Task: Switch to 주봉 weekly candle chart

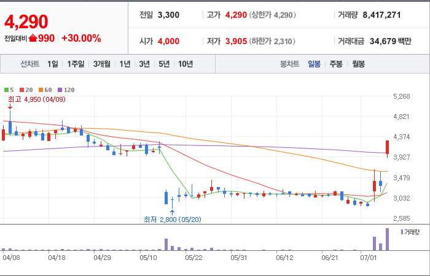Action: [x=336, y=64]
